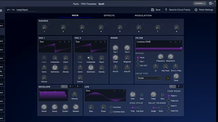This screenshot has width=218, height=122.
Task: Toggle the LFO Rate Sync checkbox
Action: click(142, 95)
